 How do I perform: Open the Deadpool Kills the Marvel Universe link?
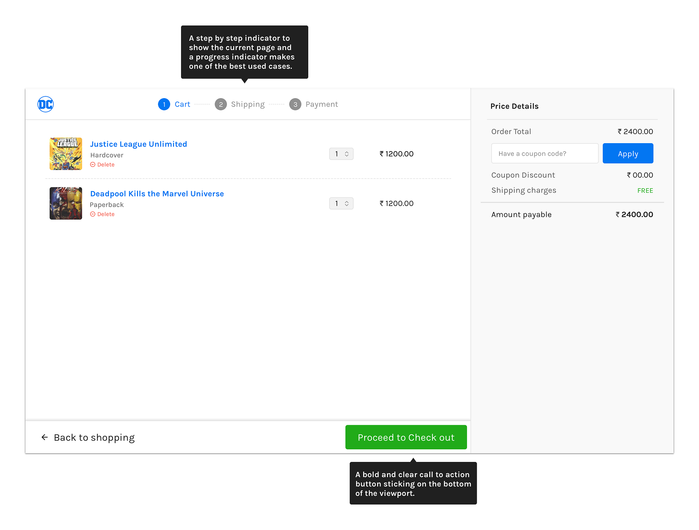[157, 193]
